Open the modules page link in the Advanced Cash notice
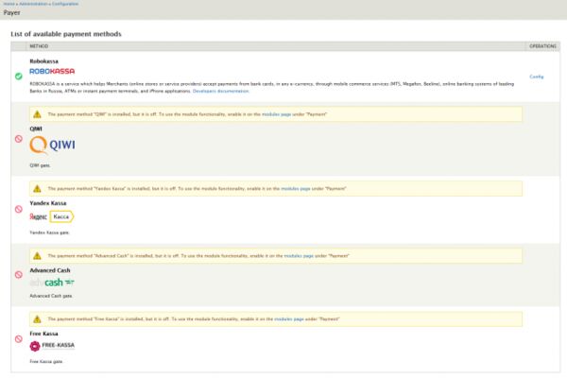 tap(299, 256)
